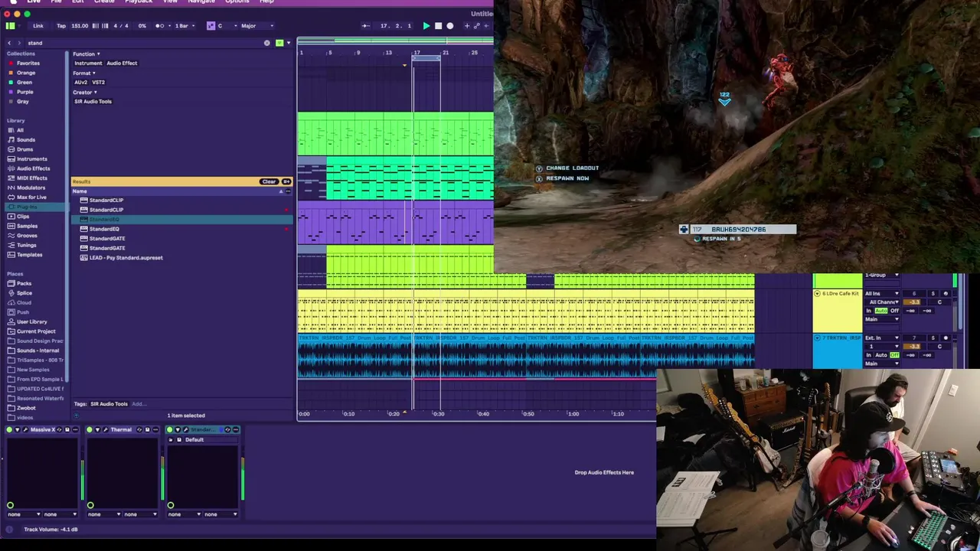Collapse the Thermal device with its triangle
This screenshot has height=551, width=980.
pos(97,430)
